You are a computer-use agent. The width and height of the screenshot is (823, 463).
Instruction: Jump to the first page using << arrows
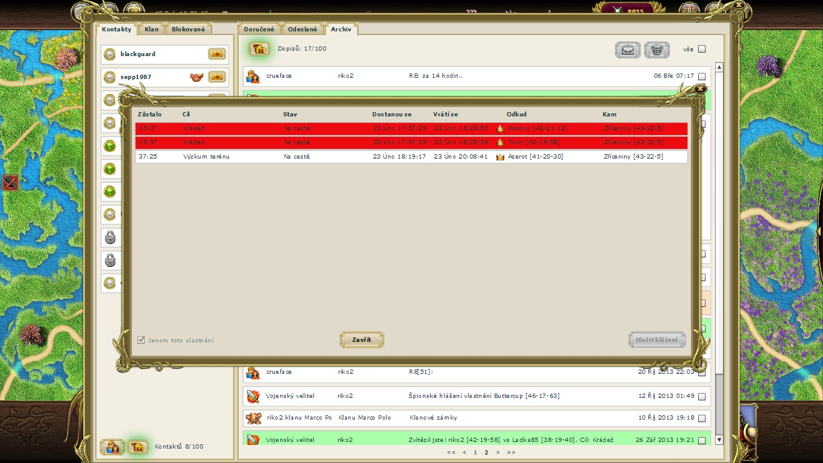451,452
